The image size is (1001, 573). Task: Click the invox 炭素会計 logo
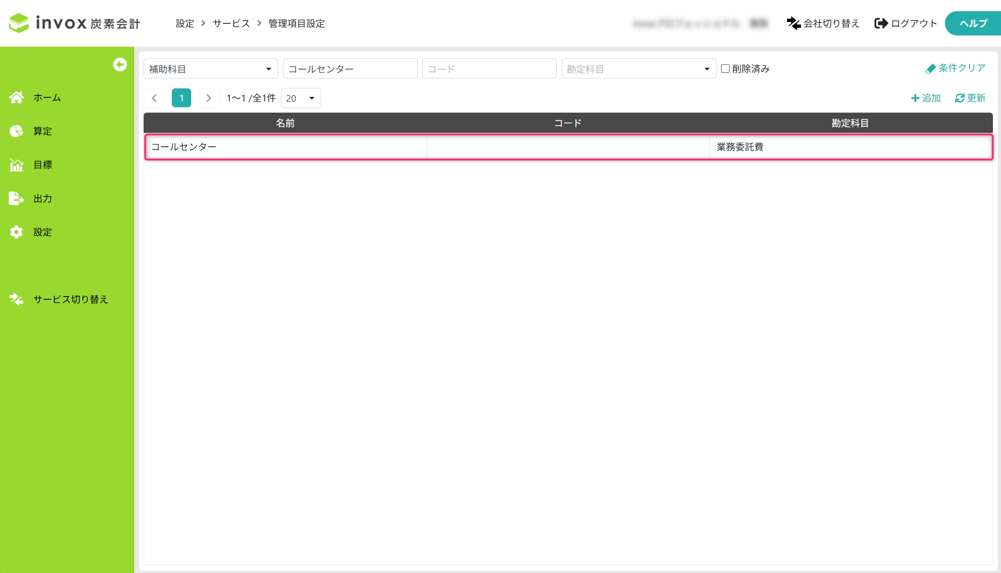point(74,23)
